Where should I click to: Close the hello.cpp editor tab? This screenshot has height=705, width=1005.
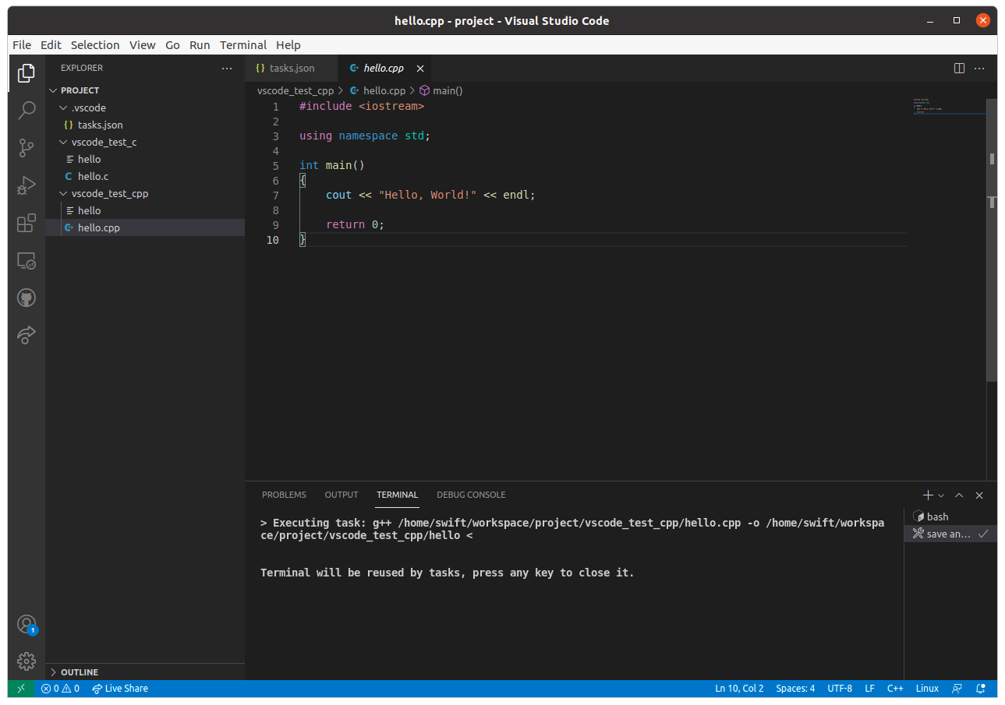[x=420, y=69]
